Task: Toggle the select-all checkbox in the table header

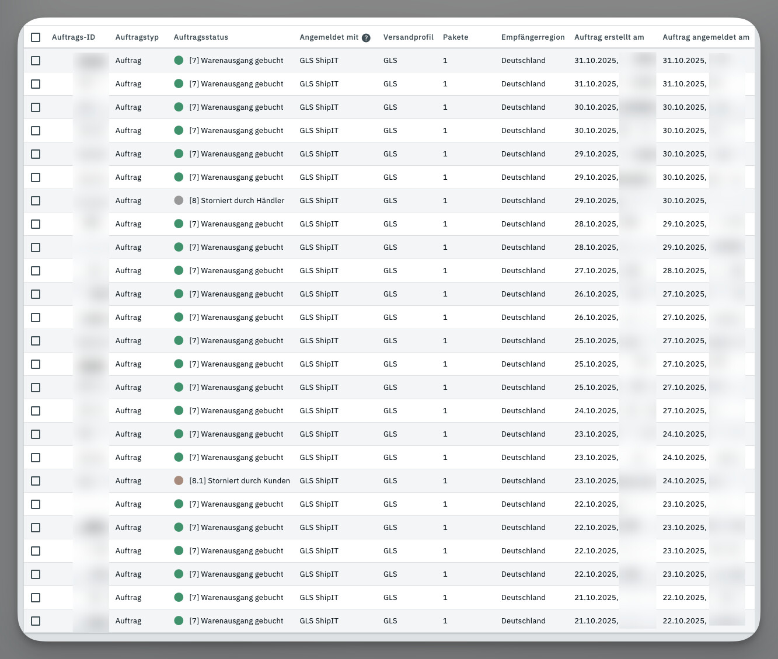Action: (36, 37)
